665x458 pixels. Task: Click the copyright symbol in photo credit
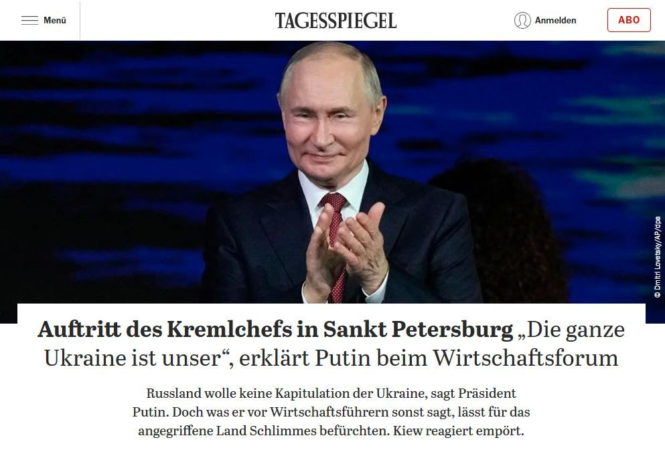[x=658, y=295]
